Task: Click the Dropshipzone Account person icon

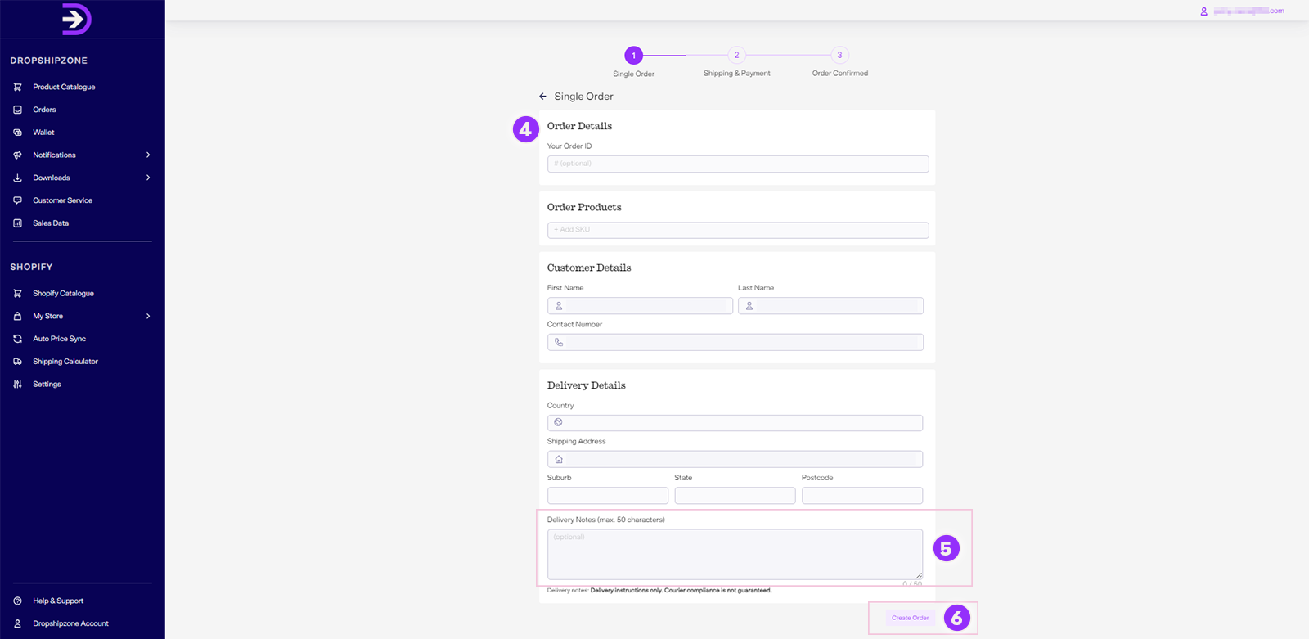Action: pos(17,623)
